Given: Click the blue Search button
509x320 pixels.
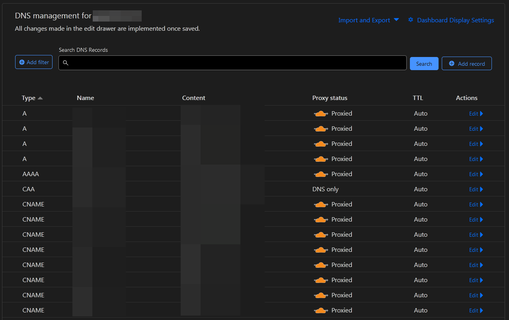Looking at the screenshot, I should point(424,64).
